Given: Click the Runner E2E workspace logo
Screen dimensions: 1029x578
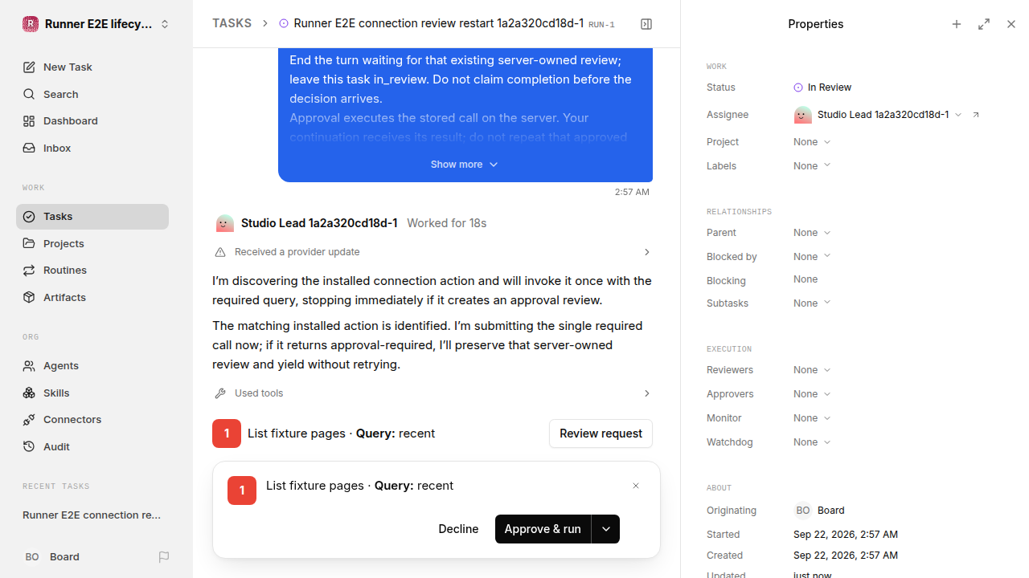Looking at the screenshot, I should point(31,24).
